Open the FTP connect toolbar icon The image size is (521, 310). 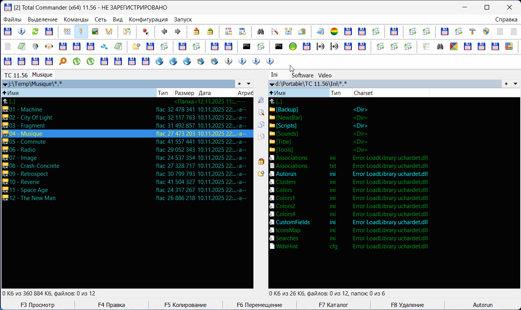(228, 31)
